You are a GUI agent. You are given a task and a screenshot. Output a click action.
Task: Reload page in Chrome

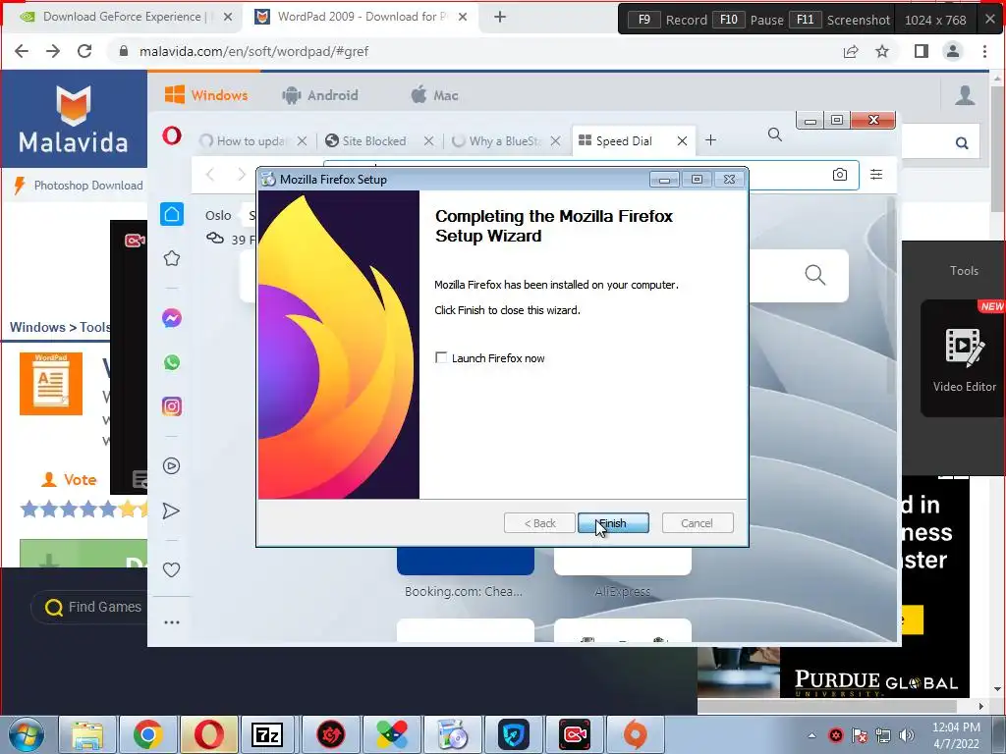pyautogui.click(x=84, y=51)
